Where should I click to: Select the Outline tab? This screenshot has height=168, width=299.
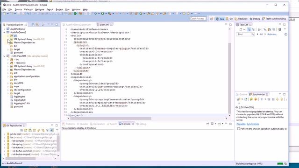[x=242, y=94]
